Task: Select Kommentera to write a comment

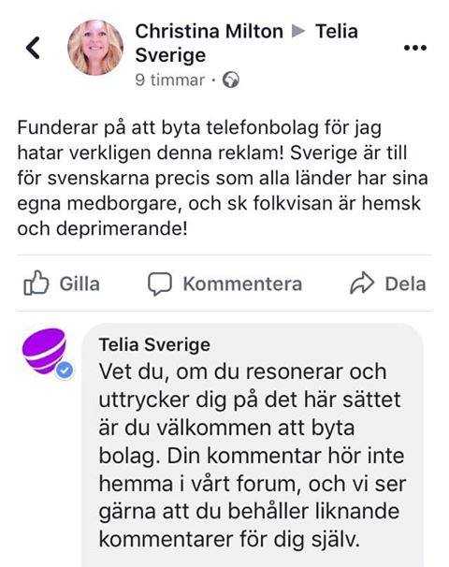Action: pos(242,283)
